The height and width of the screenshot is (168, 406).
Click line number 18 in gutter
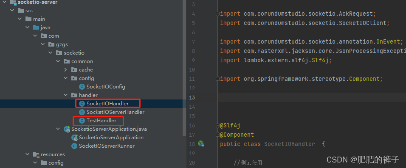pos(192,144)
